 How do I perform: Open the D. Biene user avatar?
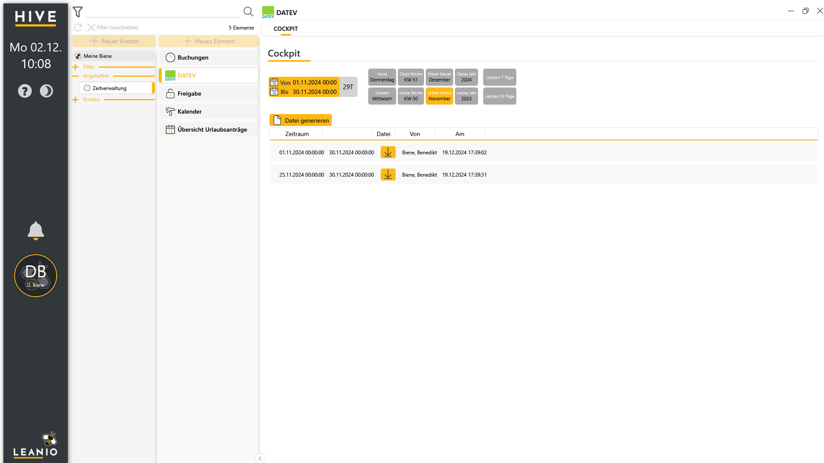36,276
